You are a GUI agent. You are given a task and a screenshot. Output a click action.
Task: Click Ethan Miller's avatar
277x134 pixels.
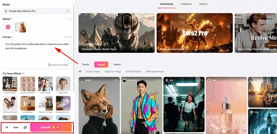tap(124, 80)
